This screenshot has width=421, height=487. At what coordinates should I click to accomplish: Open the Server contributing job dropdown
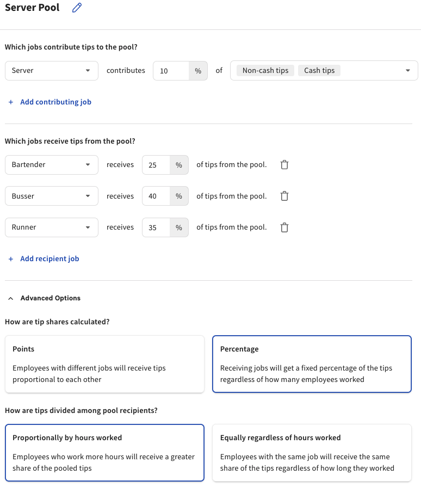pos(89,70)
